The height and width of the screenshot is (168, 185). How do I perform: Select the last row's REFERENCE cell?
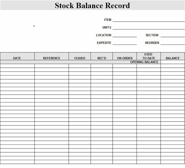52,162
